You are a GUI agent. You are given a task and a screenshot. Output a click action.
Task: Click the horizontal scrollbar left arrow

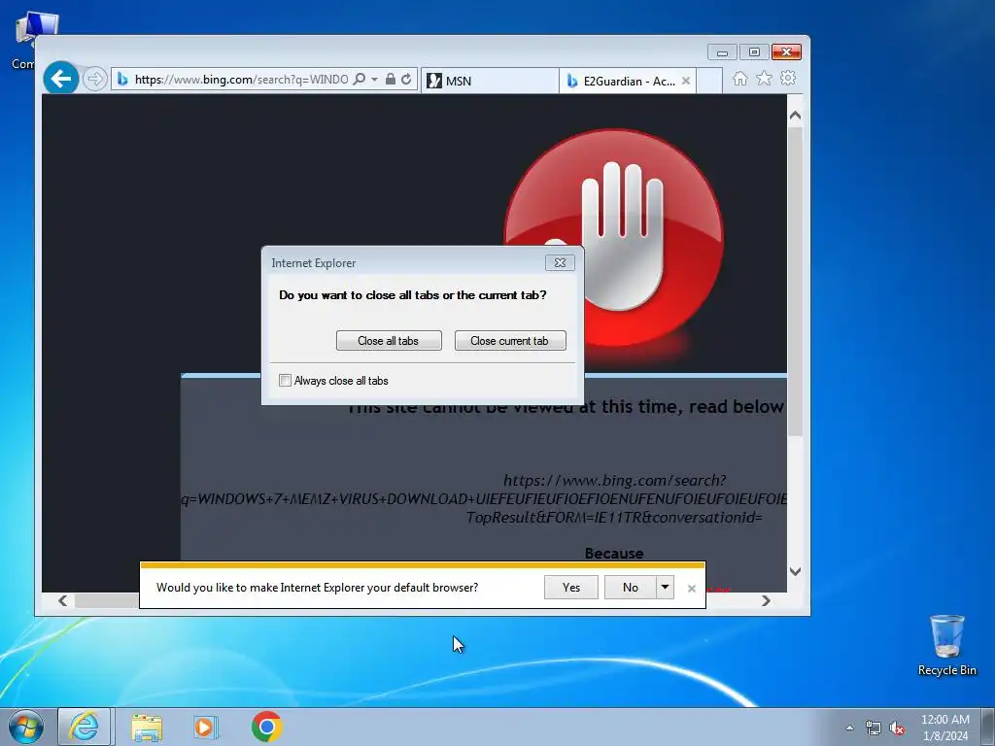tap(62, 600)
